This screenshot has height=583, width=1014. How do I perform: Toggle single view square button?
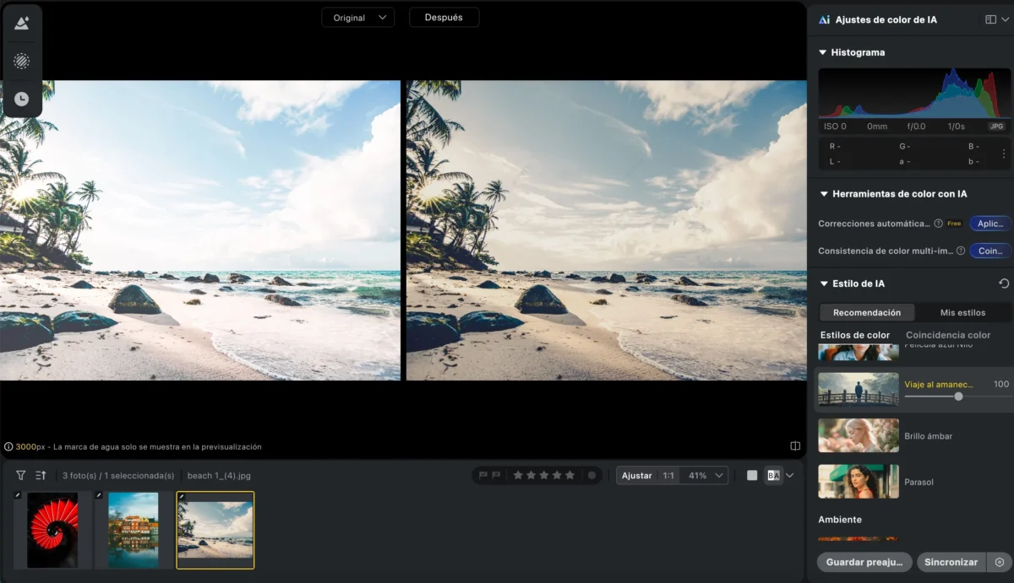pos(752,475)
